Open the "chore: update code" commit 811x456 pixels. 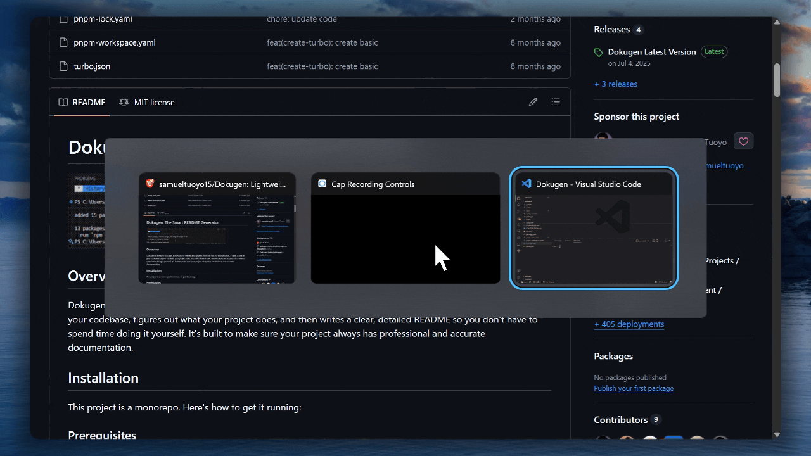[302, 20]
